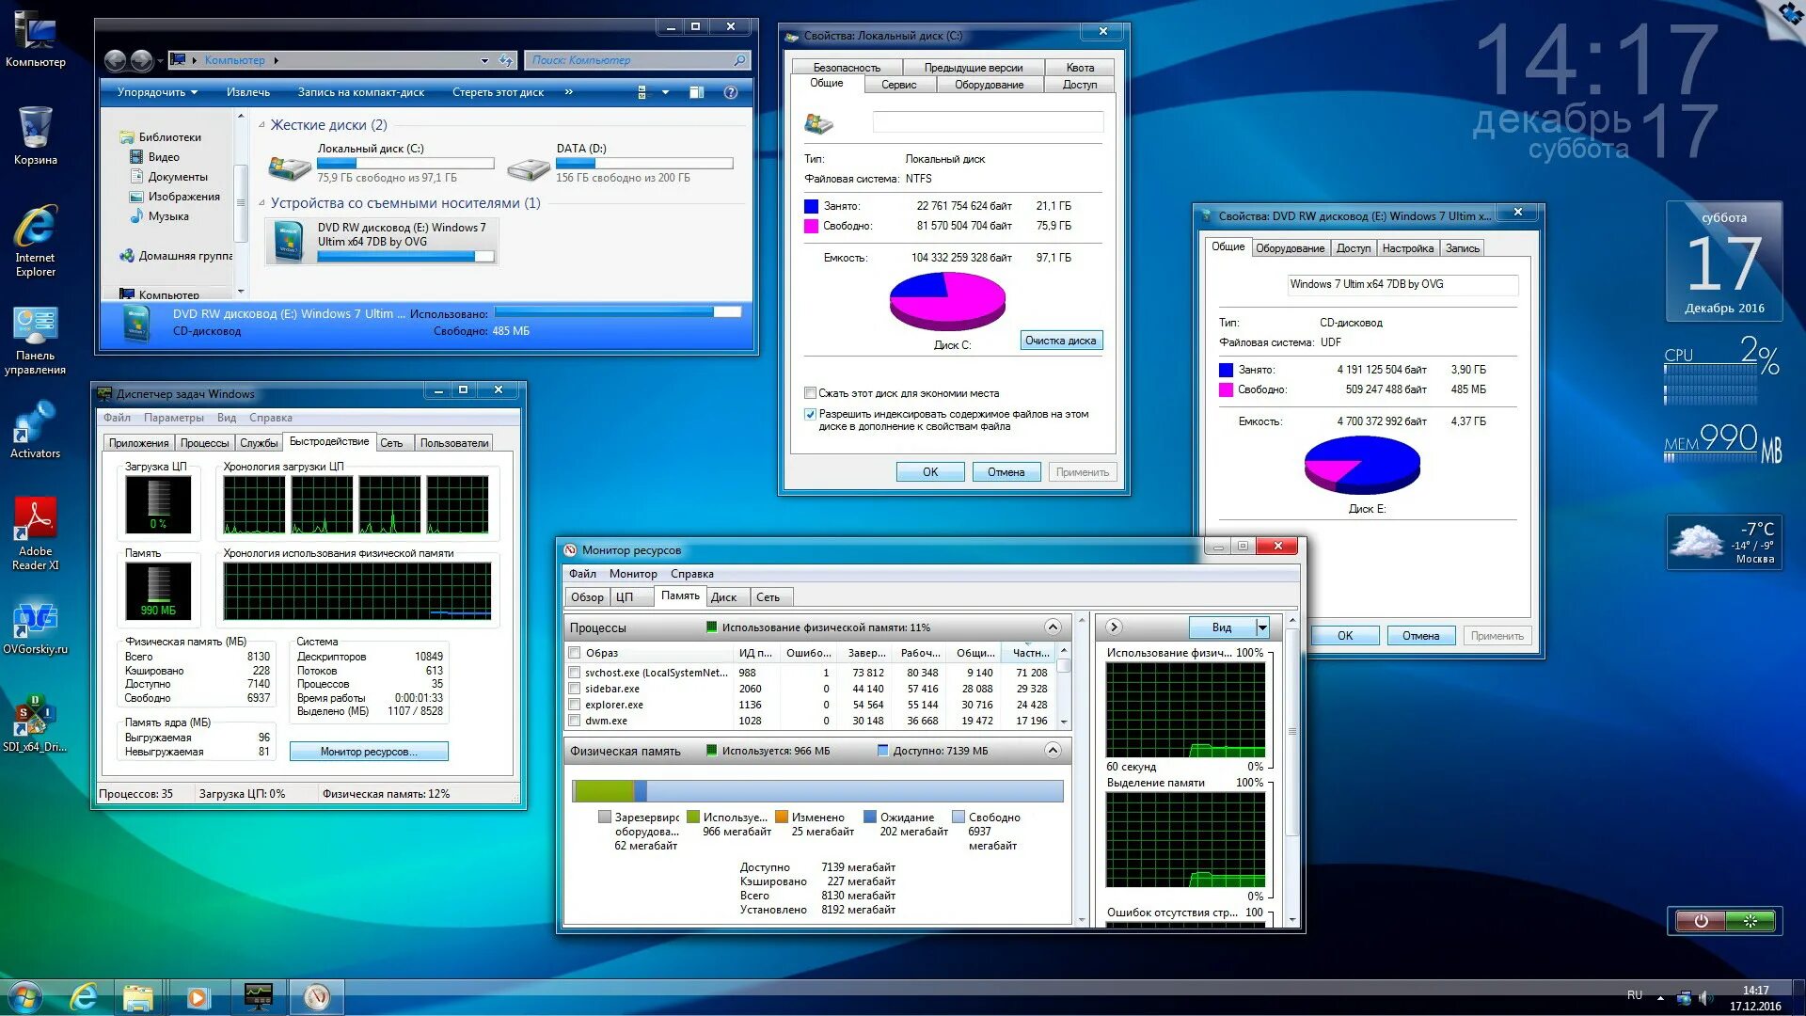Switch to Процессы tab in Task Manager

tap(204, 443)
